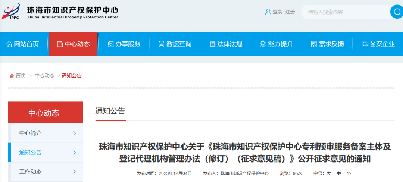
Task: Click the publish date 2023年12月04日
Action: tap(175, 173)
